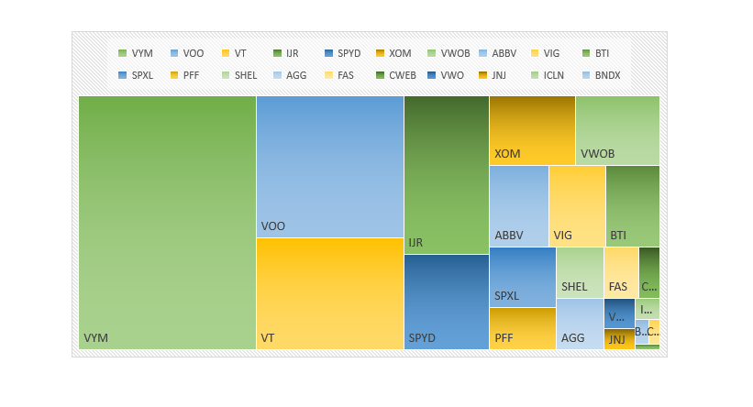Click the XOM legend swatch
Image resolution: width=753 pixels, height=407 pixels.
coord(380,54)
